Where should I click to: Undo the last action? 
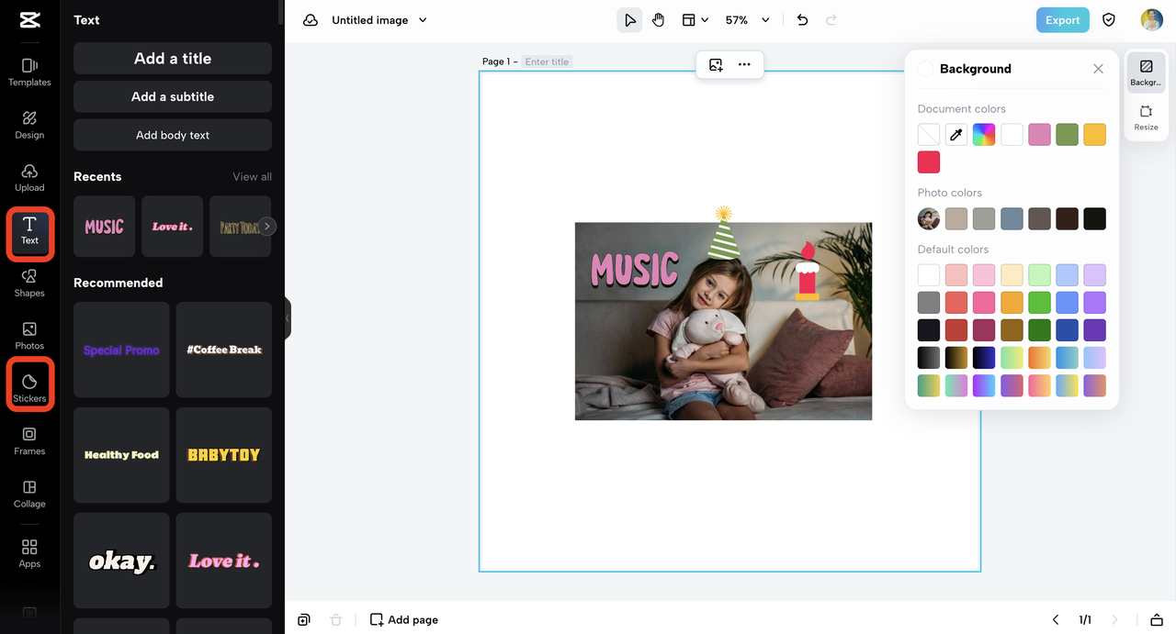[802, 20]
